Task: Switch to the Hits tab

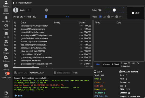Action: pos(98,64)
